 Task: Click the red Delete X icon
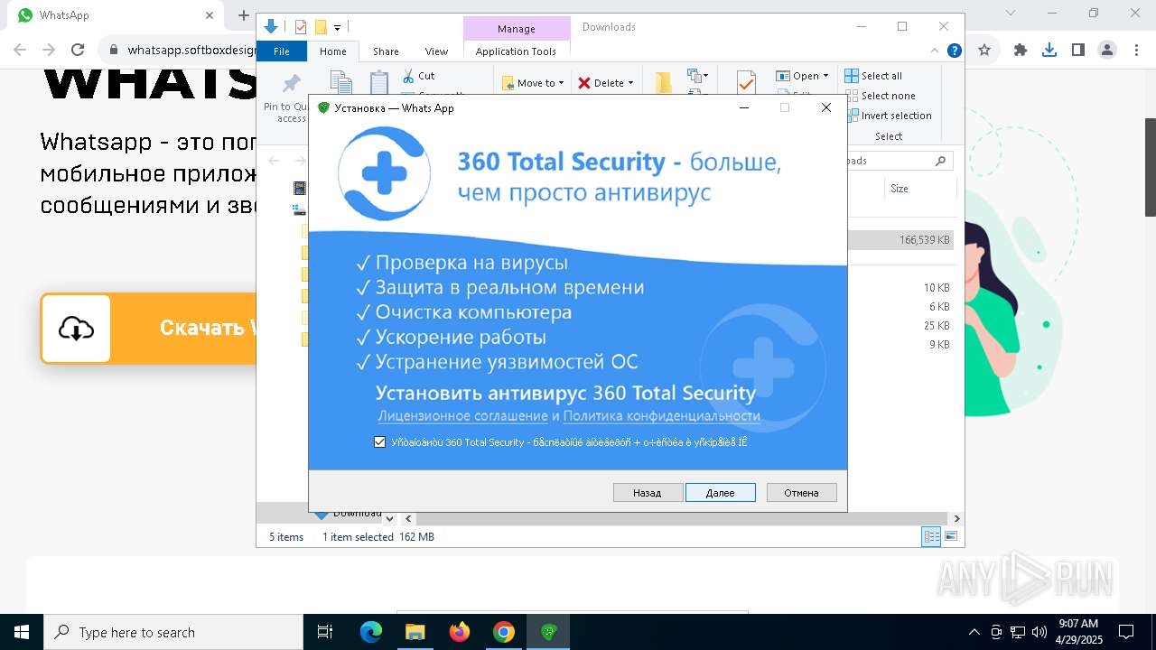click(584, 83)
